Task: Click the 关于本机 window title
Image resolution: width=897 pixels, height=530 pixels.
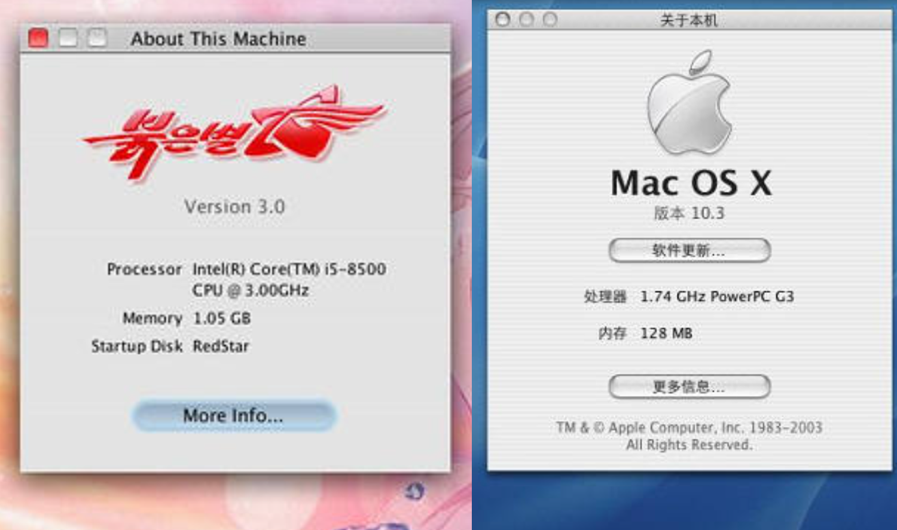Action: pos(689,20)
